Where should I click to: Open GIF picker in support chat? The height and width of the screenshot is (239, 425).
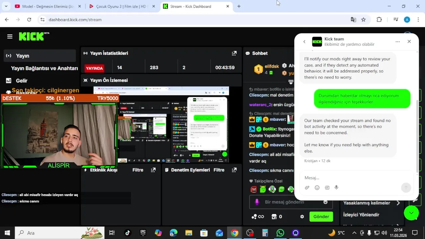(x=327, y=188)
